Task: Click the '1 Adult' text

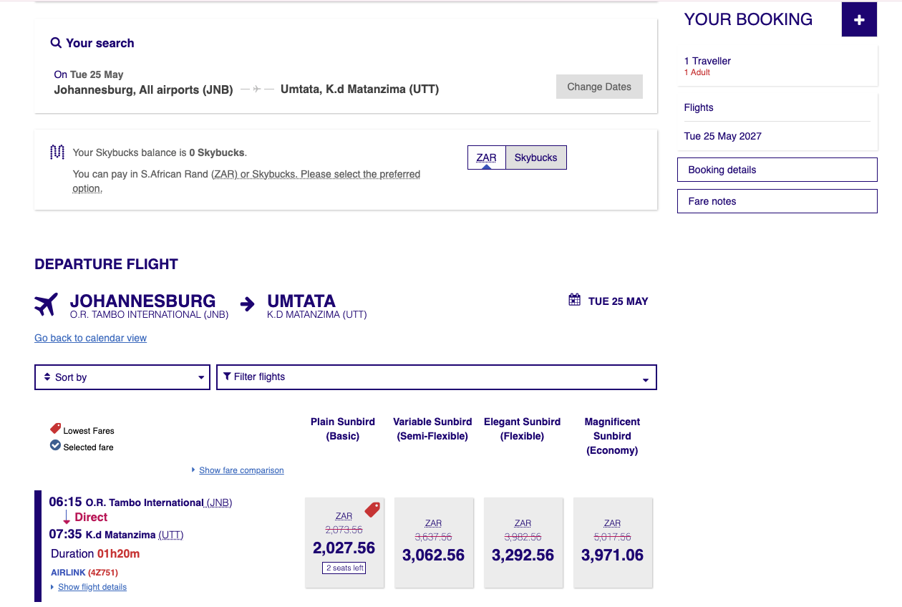Action: coord(697,72)
